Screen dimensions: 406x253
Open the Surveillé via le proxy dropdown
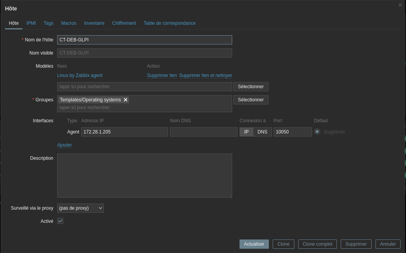pos(80,208)
